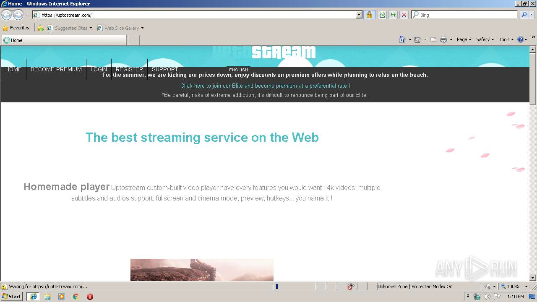The height and width of the screenshot is (302, 537).
Task: Click the Action Center flag tray icon
Action: tap(497, 297)
